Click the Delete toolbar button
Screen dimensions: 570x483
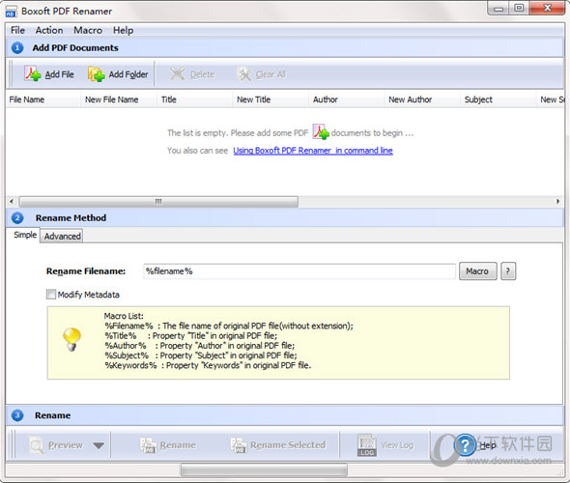(192, 74)
